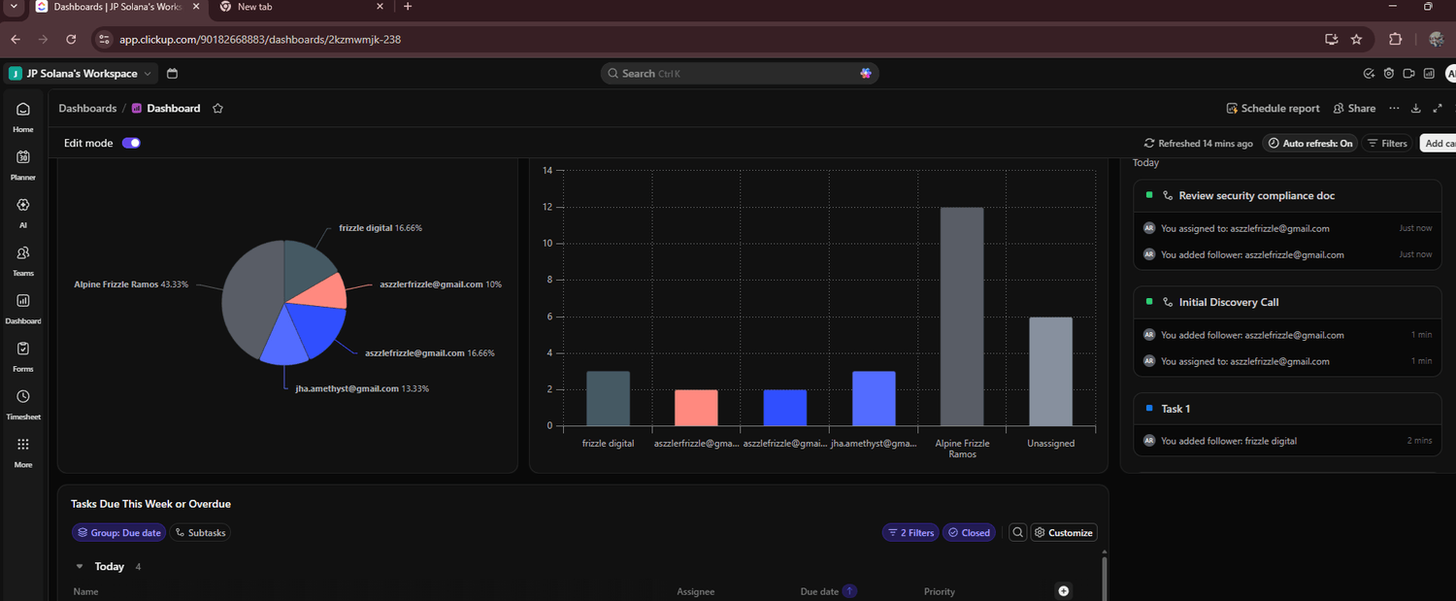Turn off the Edit mode toggle

(131, 143)
